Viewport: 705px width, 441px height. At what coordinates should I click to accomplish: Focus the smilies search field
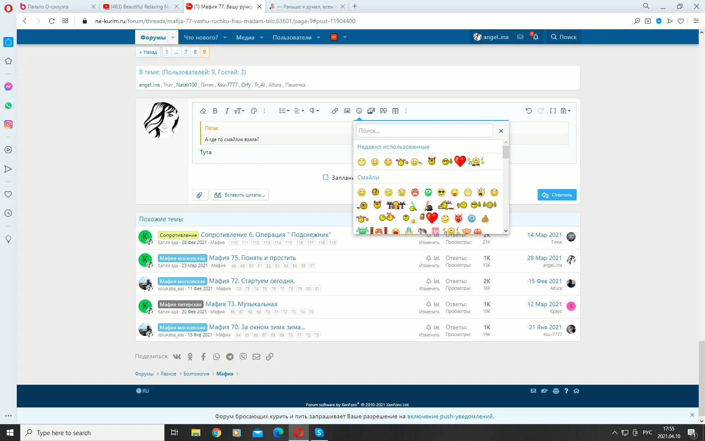(424, 131)
